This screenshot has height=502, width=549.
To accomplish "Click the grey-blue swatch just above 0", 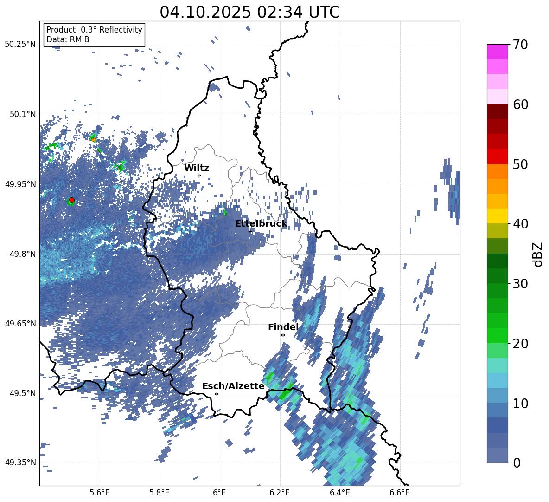I will coord(497,455).
